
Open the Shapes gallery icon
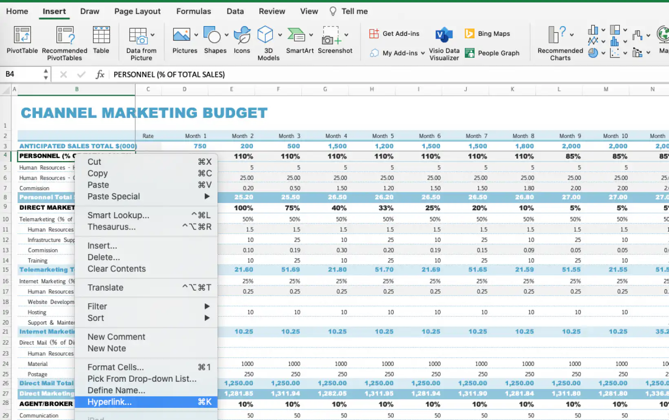point(212,35)
